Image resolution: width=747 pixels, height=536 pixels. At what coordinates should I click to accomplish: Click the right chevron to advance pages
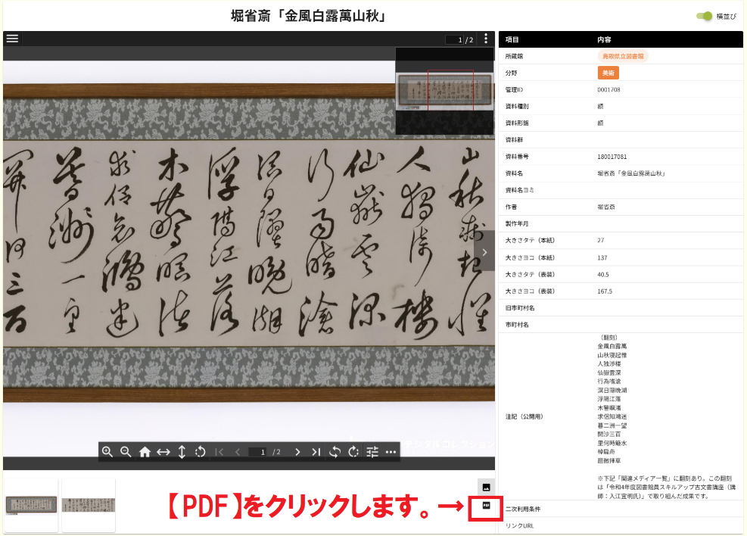pyautogui.click(x=485, y=252)
